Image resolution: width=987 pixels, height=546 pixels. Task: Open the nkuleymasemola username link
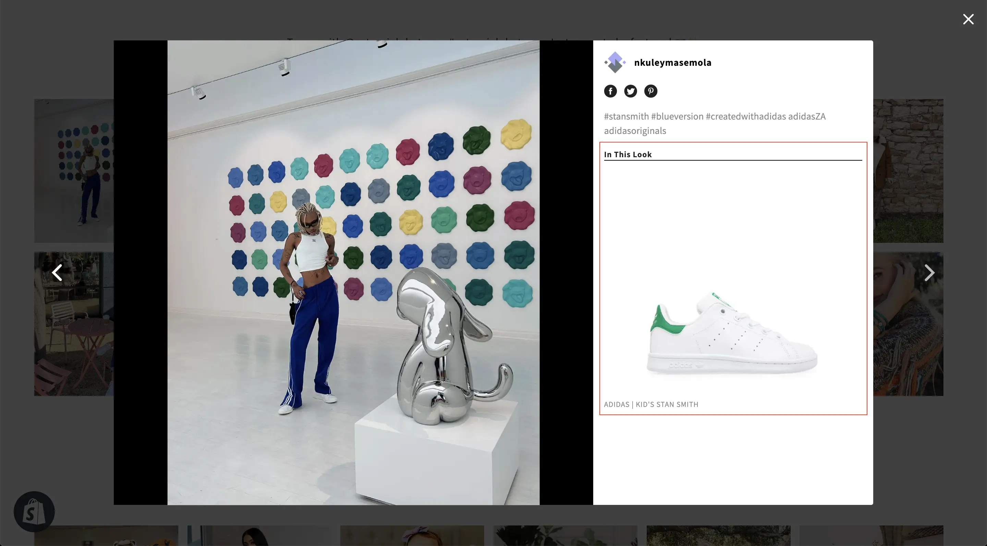coord(672,62)
